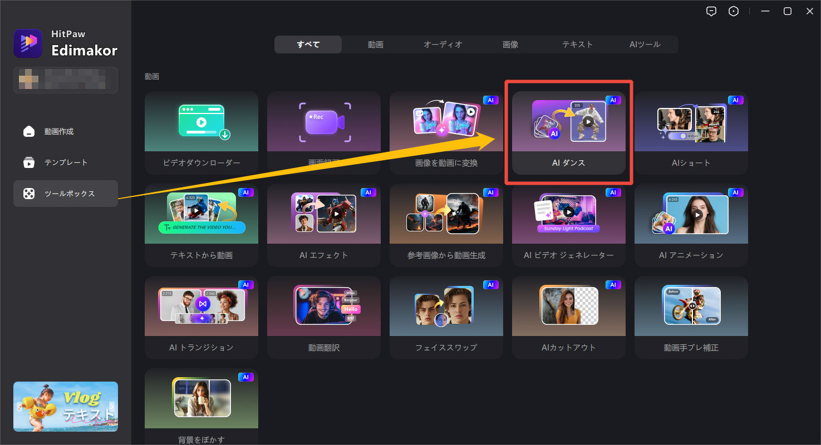This screenshot has width=821, height=445.
Task: Open テキストから動画 tool
Action: [201, 225]
